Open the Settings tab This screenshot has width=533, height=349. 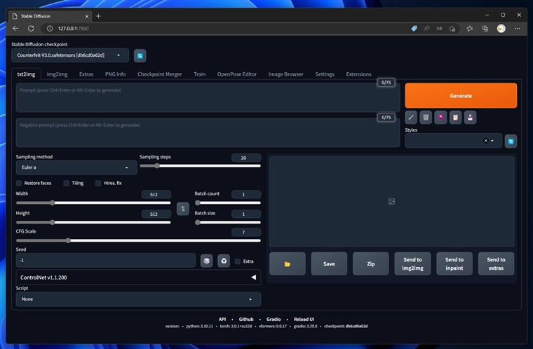[325, 74]
